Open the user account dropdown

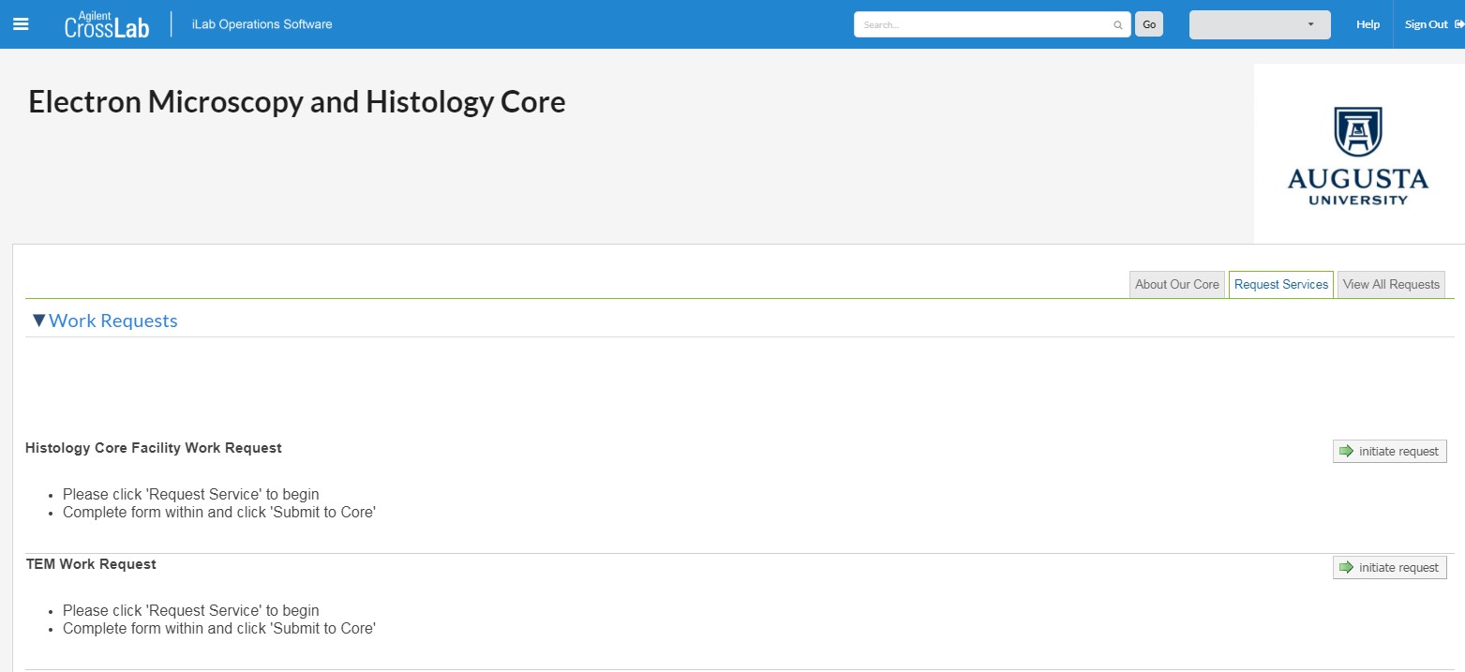click(x=1260, y=24)
